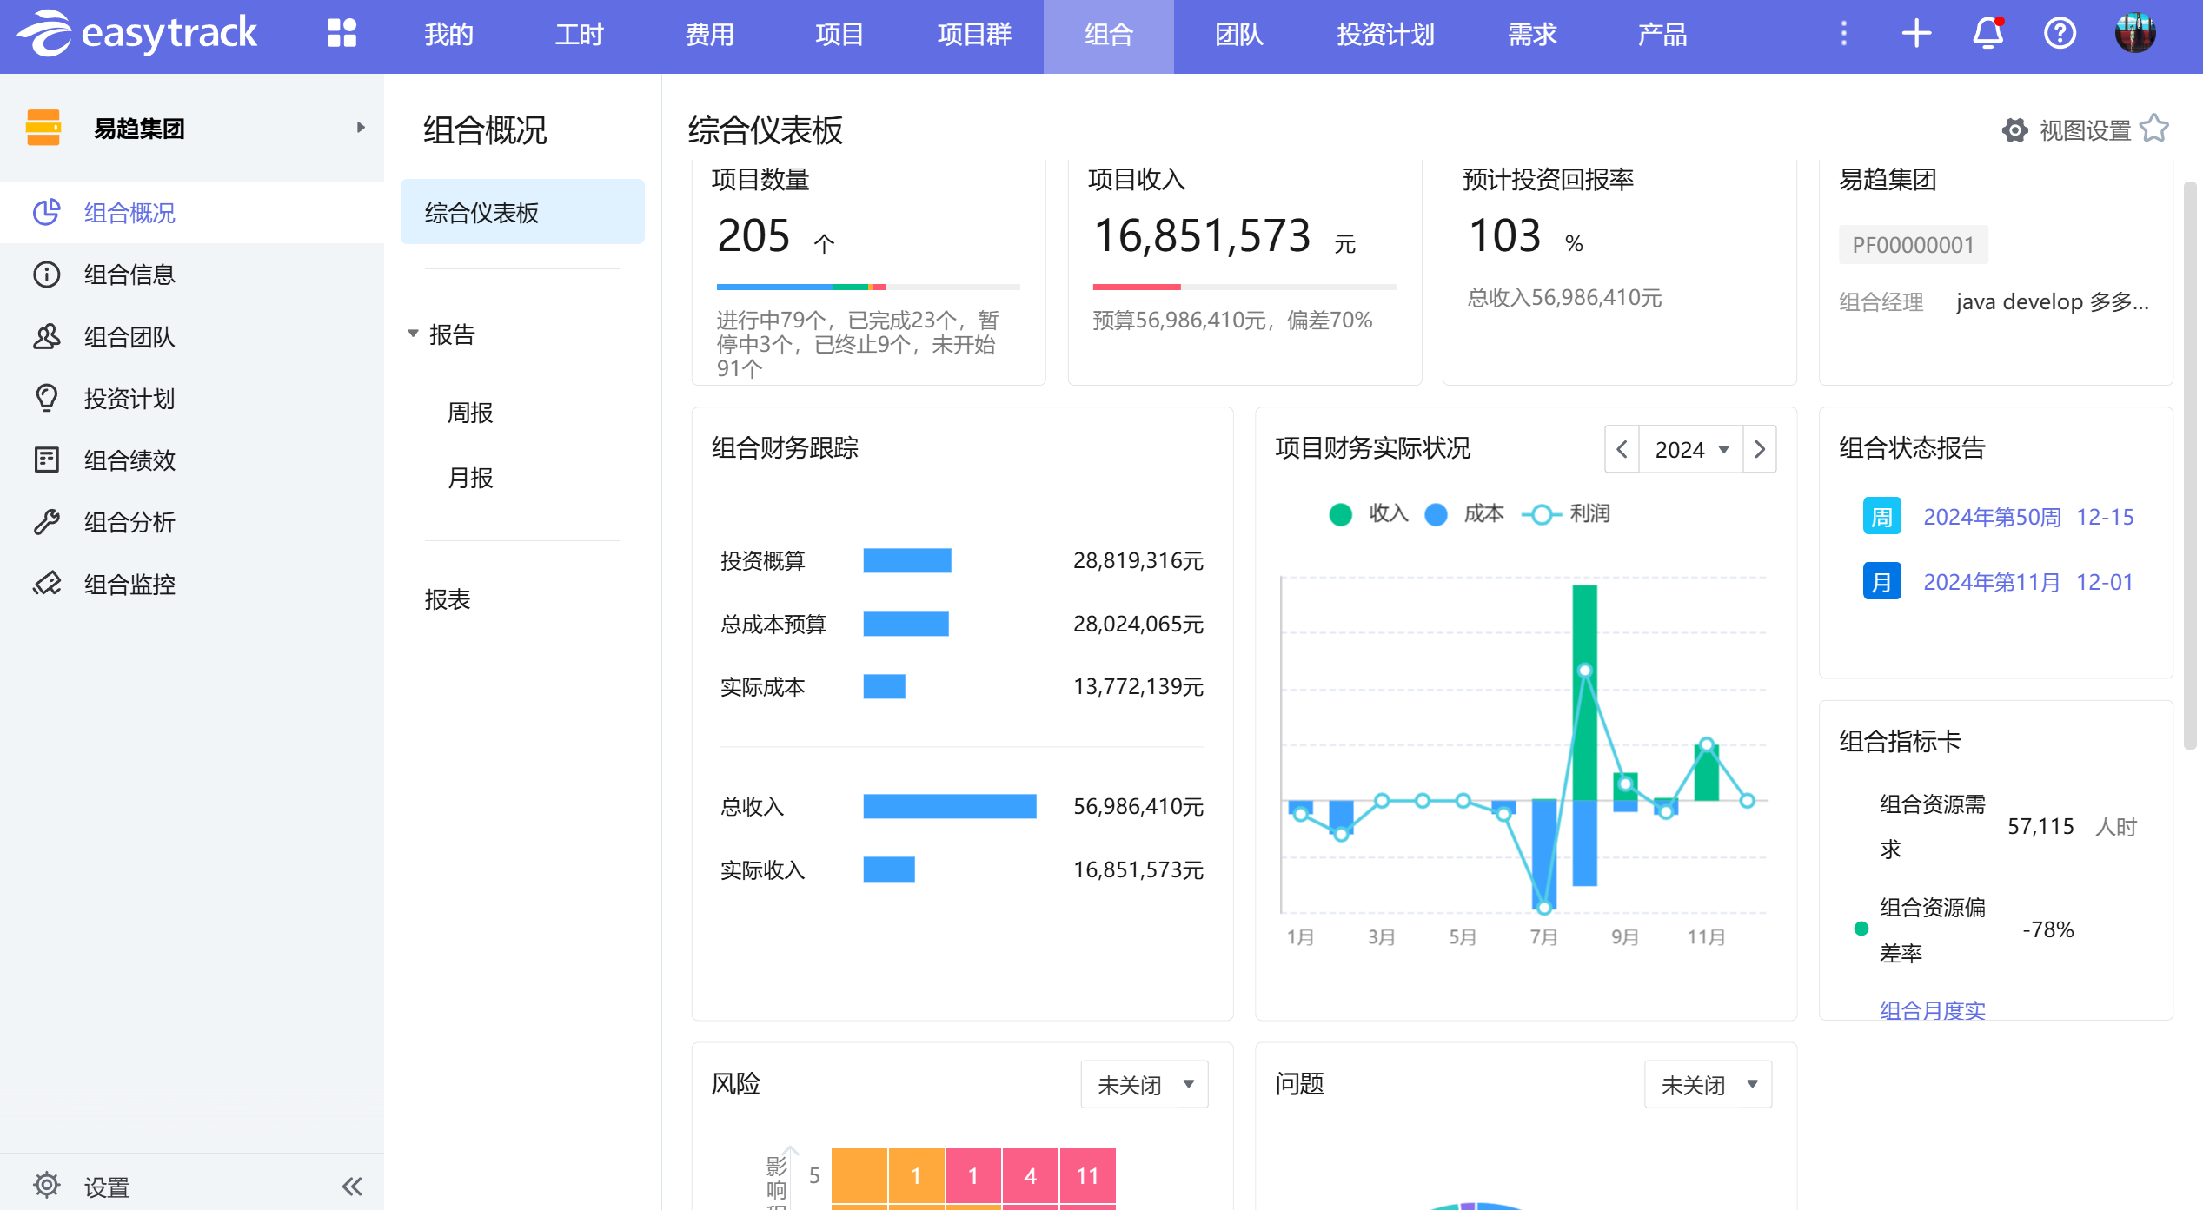Switch to the 项目群 top tab
Image resolution: width=2203 pixels, height=1210 pixels.
[973, 35]
